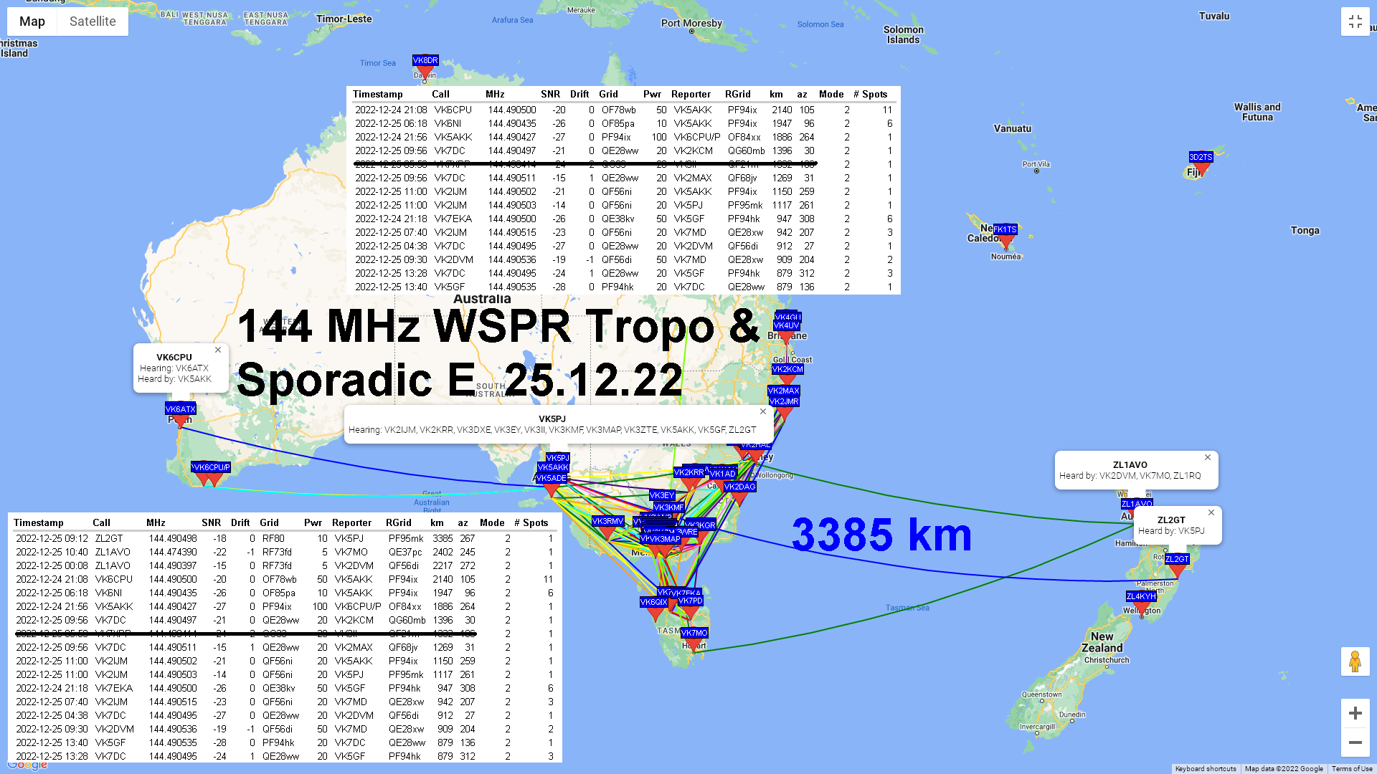Viewport: 1377px width, 774px height.
Task: Open the Google logo link
Action: [27, 765]
